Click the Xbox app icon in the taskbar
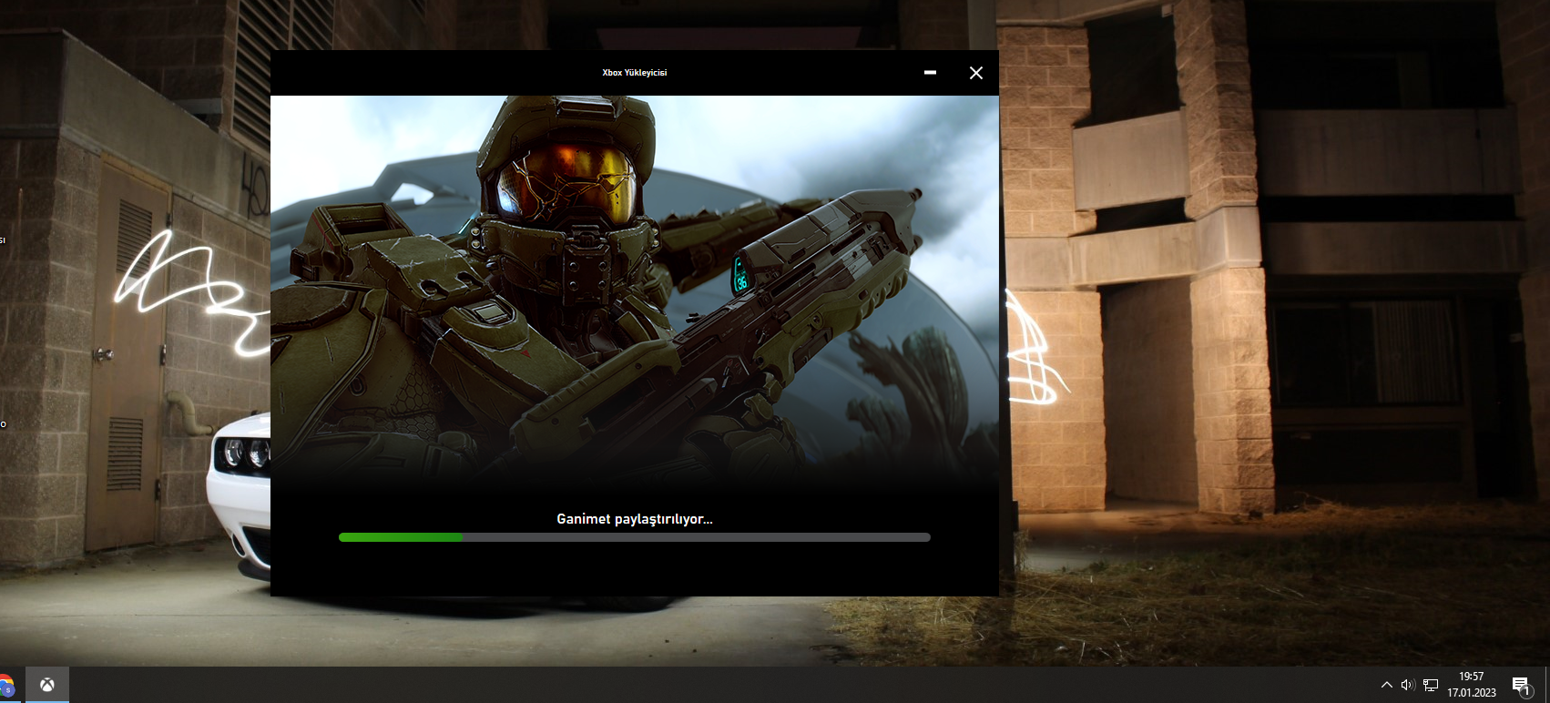The width and height of the screenshot is (1550, 703). (47, 685)
